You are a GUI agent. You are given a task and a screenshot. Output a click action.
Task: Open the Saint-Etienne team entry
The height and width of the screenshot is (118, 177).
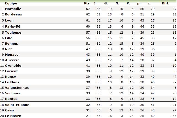click(17, 105)
